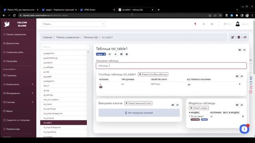Select tst_products in the table list
Screen dimensions: 255x143
tap(63, 118)
